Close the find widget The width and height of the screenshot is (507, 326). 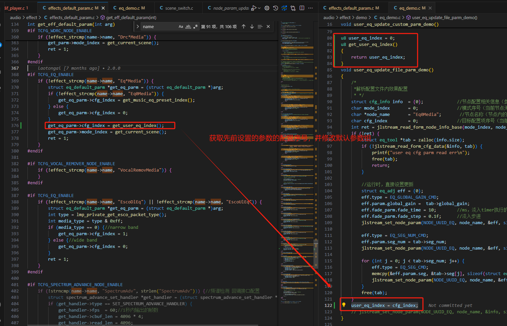pos(268,26)
